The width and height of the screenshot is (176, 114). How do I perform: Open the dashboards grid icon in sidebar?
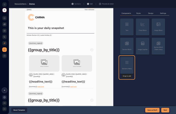(4, 31)
